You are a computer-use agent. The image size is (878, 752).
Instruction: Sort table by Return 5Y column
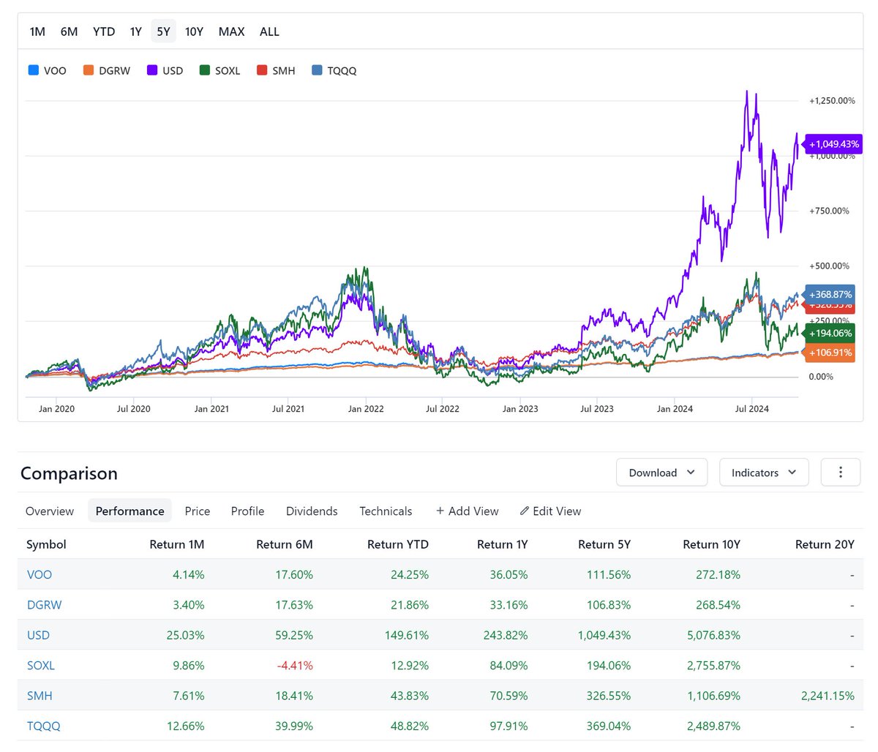[604, 544]
